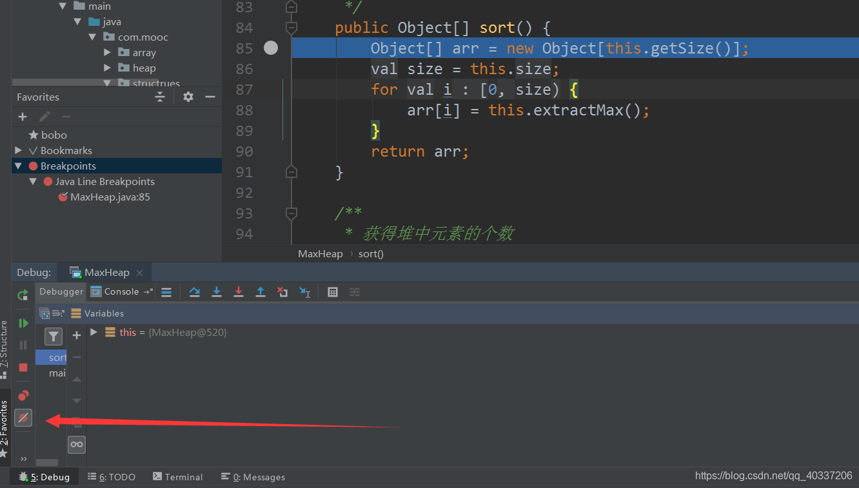Click Restore Layout icon next to Console
This screenshot has width=859, height=488.
[x=148, y=292]
